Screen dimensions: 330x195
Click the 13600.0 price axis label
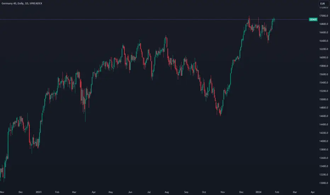coord(324,158)
